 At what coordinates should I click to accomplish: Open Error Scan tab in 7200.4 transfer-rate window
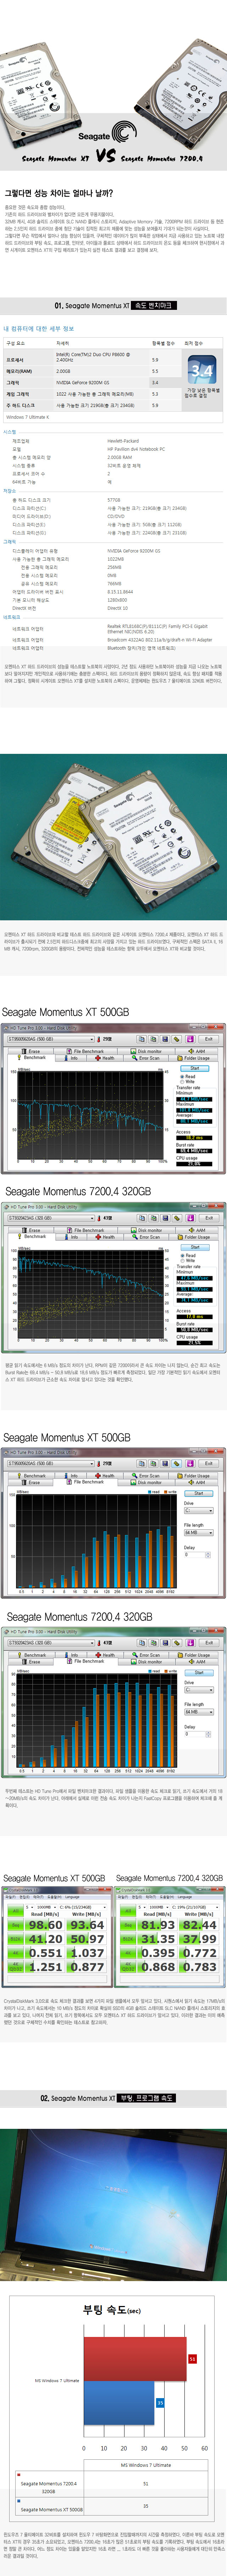147,1237
